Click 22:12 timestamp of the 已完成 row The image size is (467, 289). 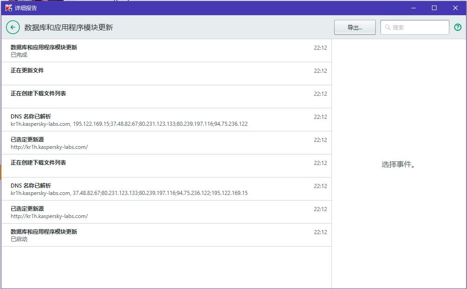tap(320, 47)
